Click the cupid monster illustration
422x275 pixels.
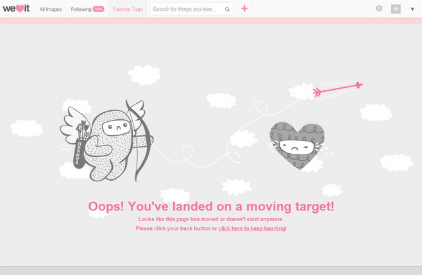coord(109,141)
